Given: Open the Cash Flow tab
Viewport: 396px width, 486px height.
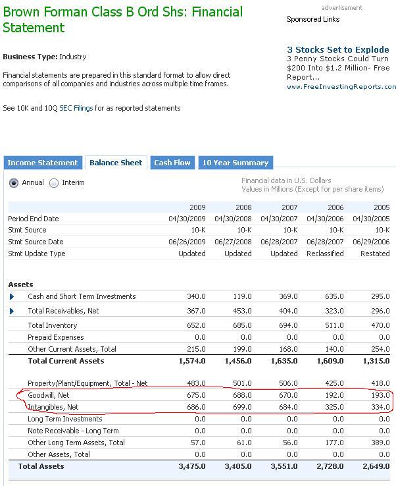Looking at the screenshot, I should click(172, 163).
